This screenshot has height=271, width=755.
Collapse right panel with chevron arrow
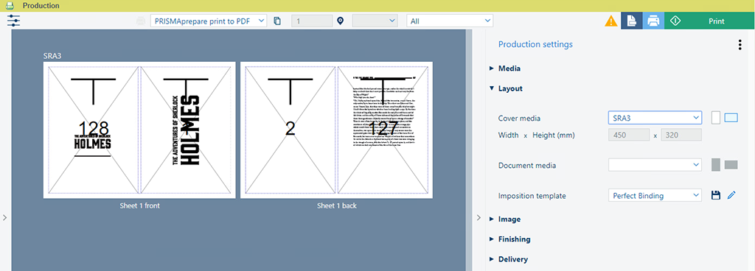click(479, 218)
